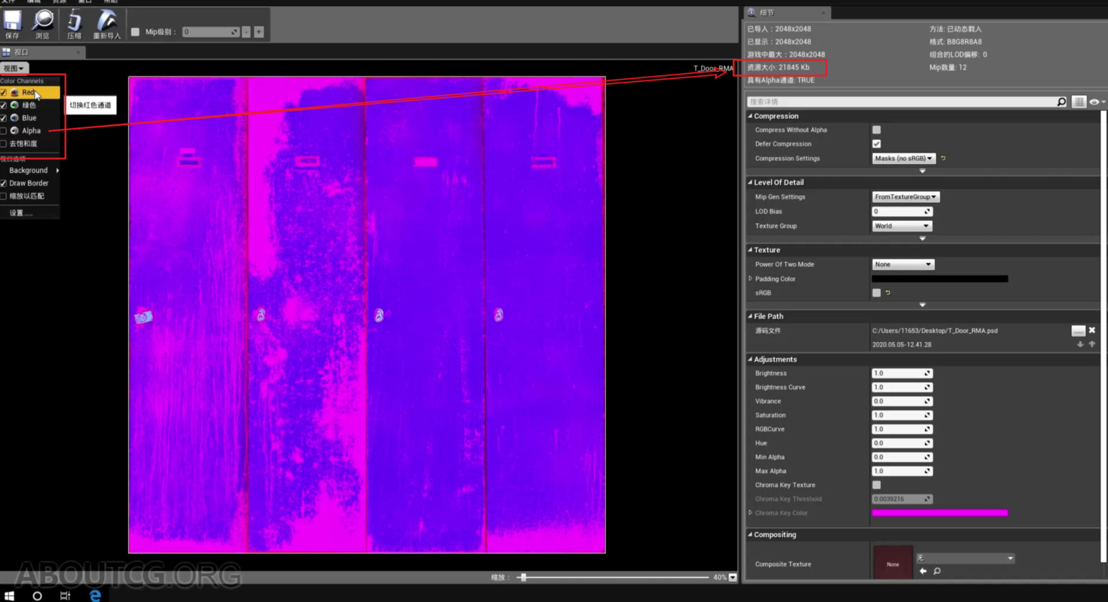Switch to the 视口 (Viewport) tab
The height and width of the screenshot is (602, 1108).
(23, 52)
